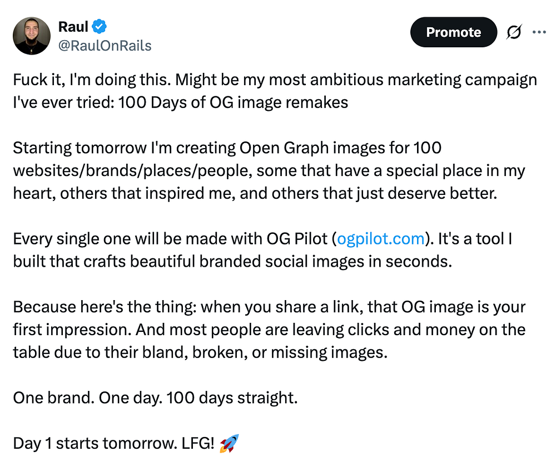Click the text "LFG!"
Screen dimensions: 556x461
tap(197, 444)
